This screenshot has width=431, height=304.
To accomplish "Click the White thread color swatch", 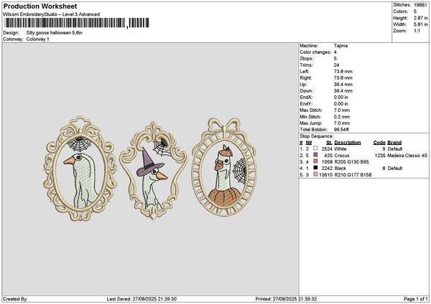I will tap(315, 148).
